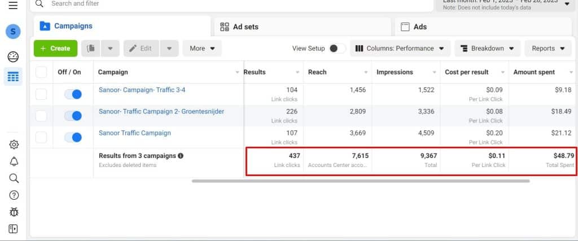Click the '$0.09' cost per result cell
Screen dimensions: 578x241
tap(494, 90)
